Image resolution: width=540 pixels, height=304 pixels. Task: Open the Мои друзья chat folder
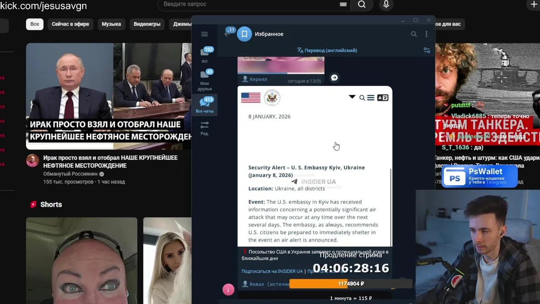tap(205, 80)
